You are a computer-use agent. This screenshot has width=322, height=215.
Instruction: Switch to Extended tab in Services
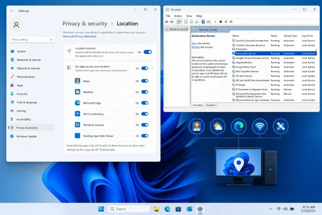click(x=197, y=105)
